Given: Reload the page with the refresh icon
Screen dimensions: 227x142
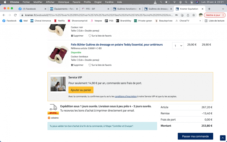Looking at the screenshot, I should click(x=15, y=15).
